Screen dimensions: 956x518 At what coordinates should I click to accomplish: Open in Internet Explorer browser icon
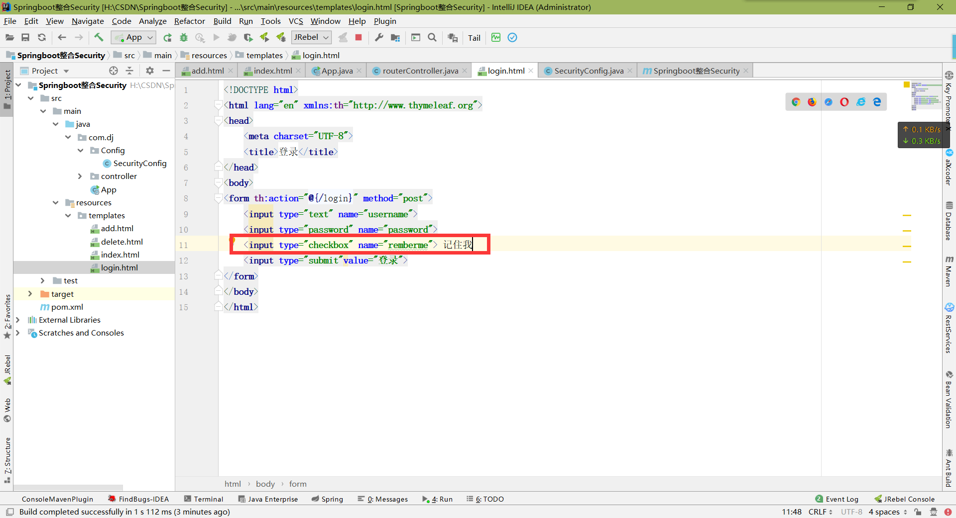[861, 102]
